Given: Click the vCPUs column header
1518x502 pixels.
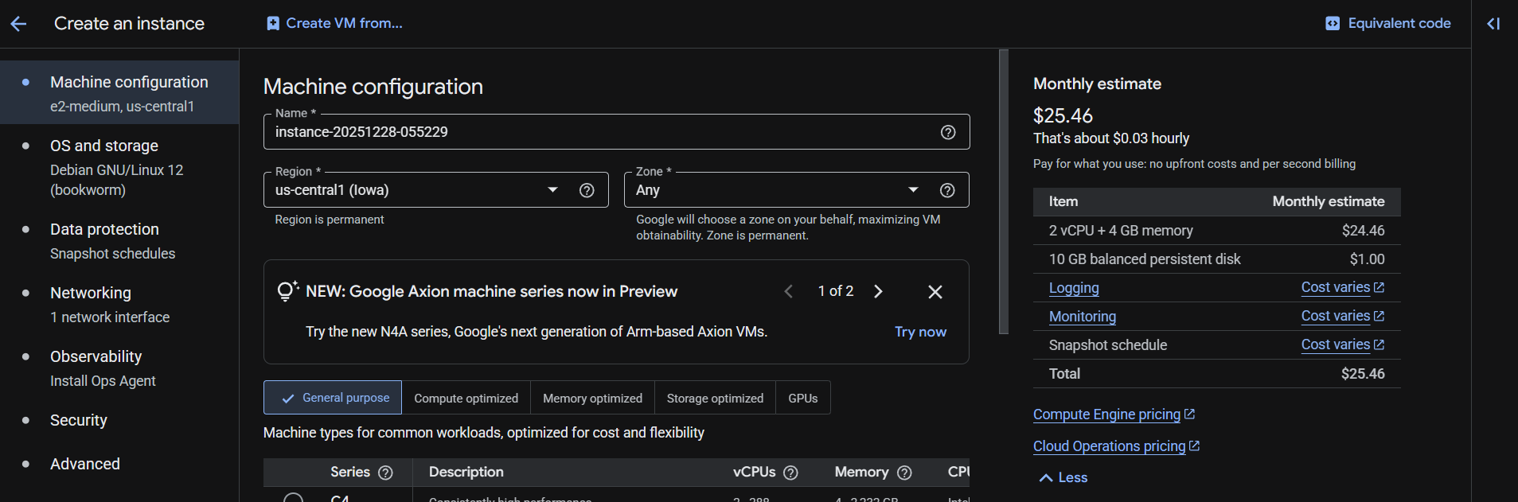Looking at the screenshot, I should pos(754,472).
